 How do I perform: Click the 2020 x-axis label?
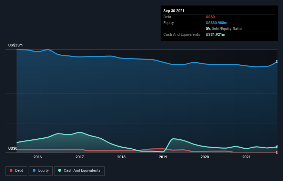205,157
